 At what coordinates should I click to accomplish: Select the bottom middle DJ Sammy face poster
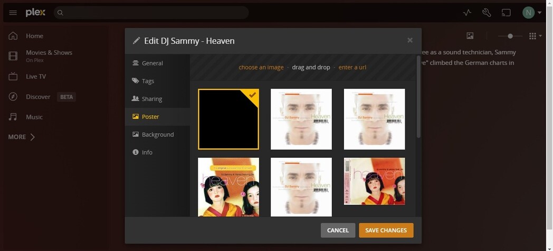(301, 187)
